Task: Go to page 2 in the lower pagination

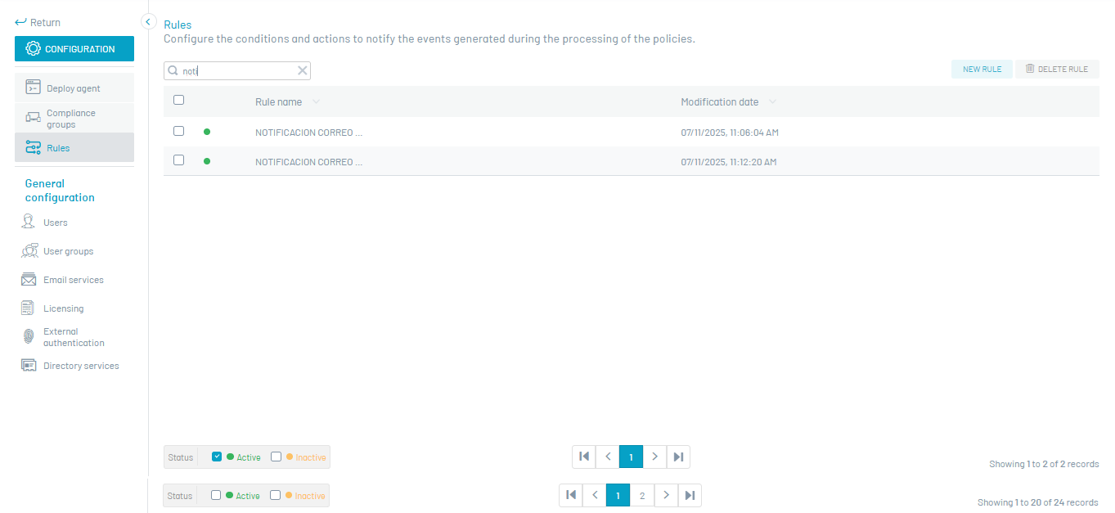Action: pos(642,495)
